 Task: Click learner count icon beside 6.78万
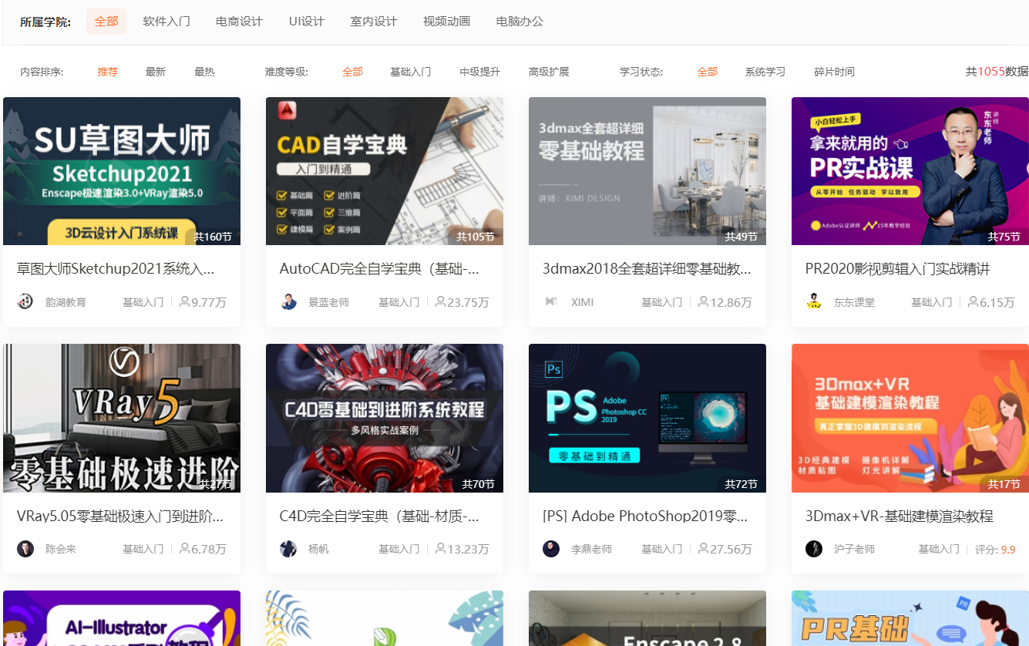click(184, 549)
